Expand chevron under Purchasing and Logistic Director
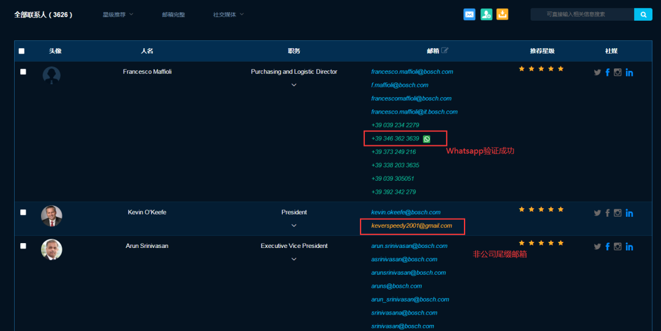The image size is (661, 331). tap(294, 85)
